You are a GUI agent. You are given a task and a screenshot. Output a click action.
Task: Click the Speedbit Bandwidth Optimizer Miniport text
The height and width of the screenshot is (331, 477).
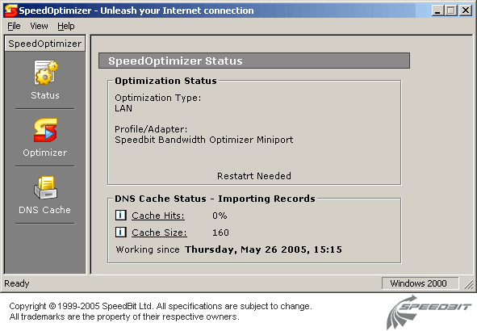coord(204,140)
